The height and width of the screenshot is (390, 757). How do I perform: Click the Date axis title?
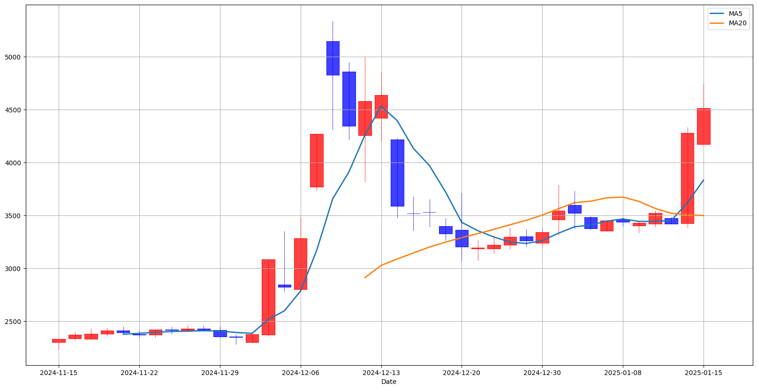(389, 382)
